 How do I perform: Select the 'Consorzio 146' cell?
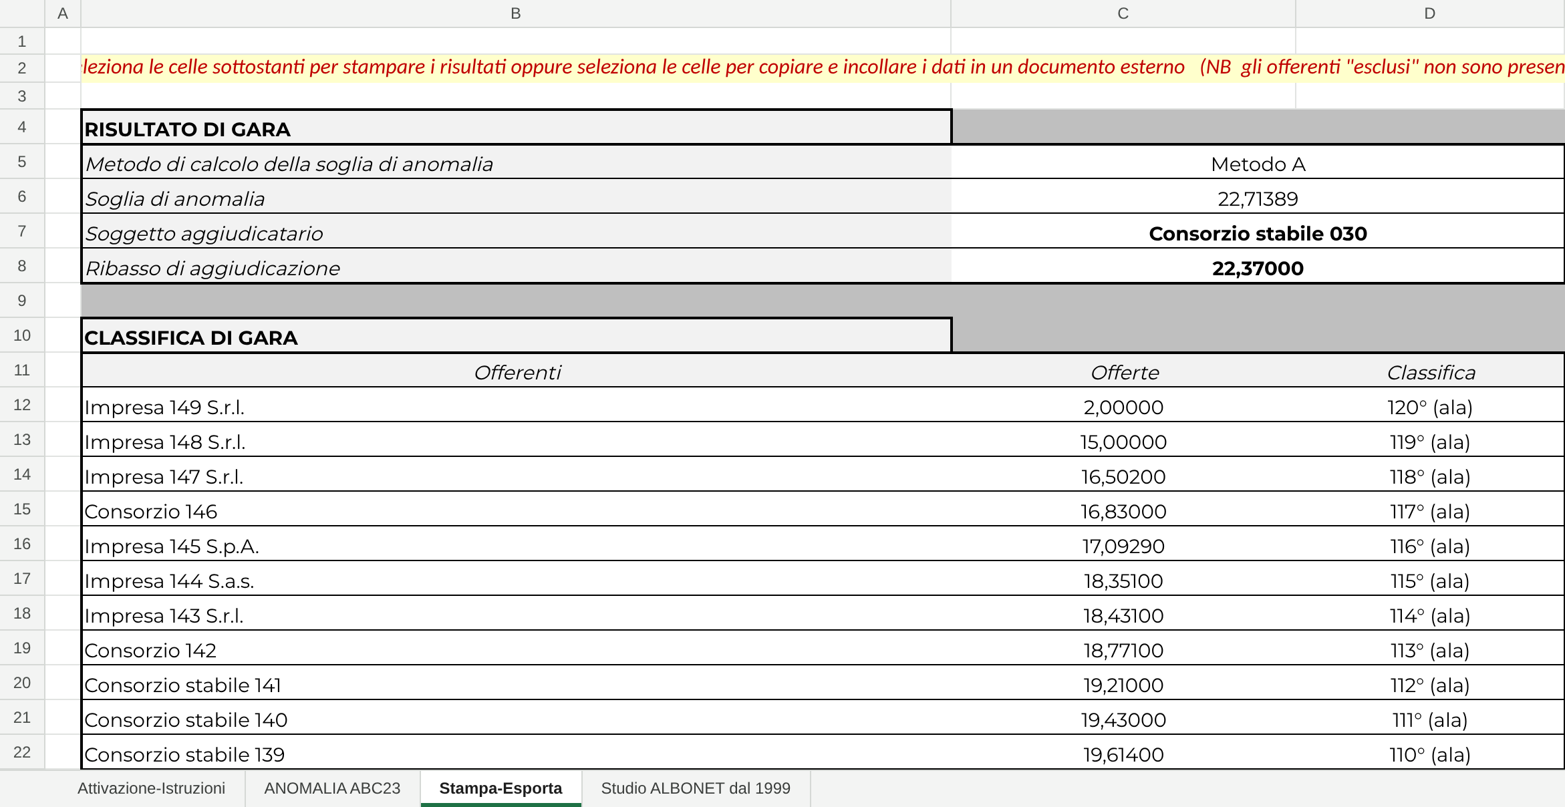(516, 510)
